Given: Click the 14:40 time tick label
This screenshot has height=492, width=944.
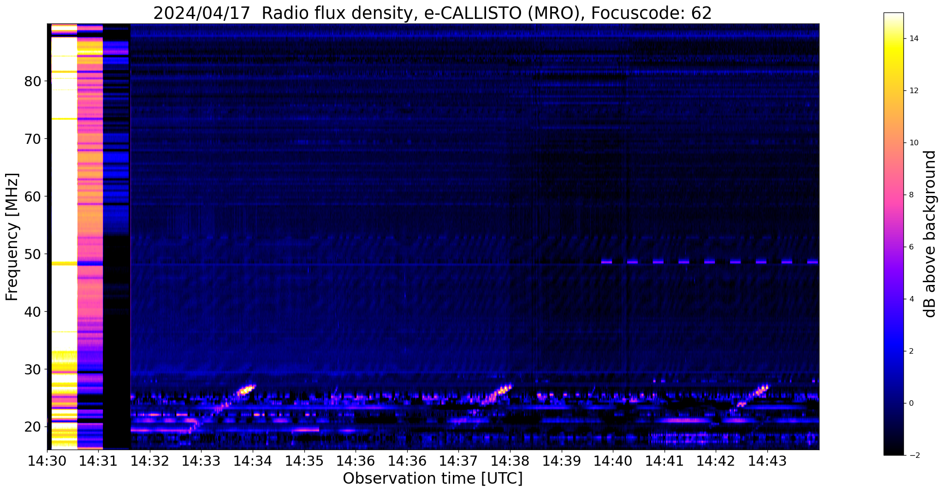Looking at the screenshot, I should (613, 460).
